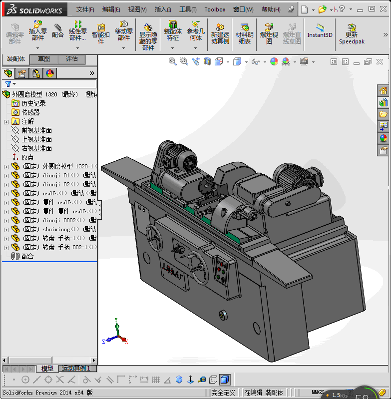The height and width of the screenshot is (399, 391).
Task: Open Design Library icon in task pane
Action: click(383, 102)
